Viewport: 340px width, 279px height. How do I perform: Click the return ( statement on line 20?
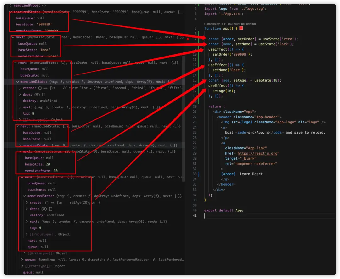point(217,107)
